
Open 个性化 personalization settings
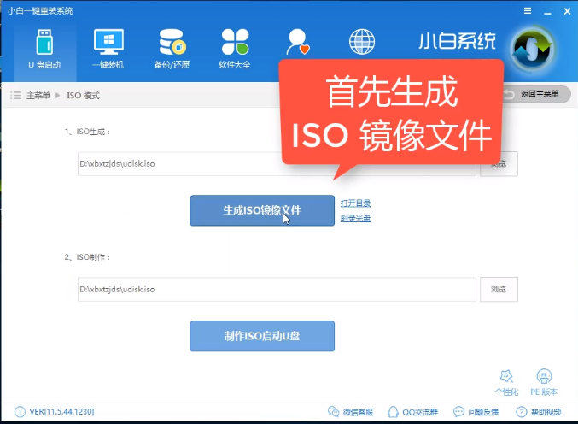(506, 383)
